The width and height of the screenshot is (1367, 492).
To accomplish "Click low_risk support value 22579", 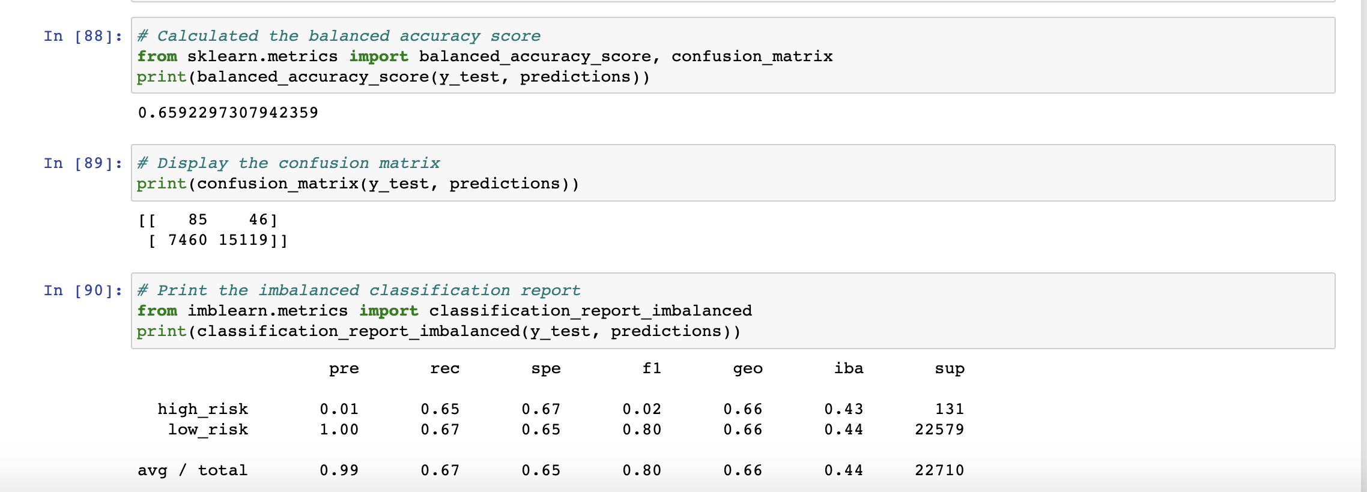I will click(939, 430).
